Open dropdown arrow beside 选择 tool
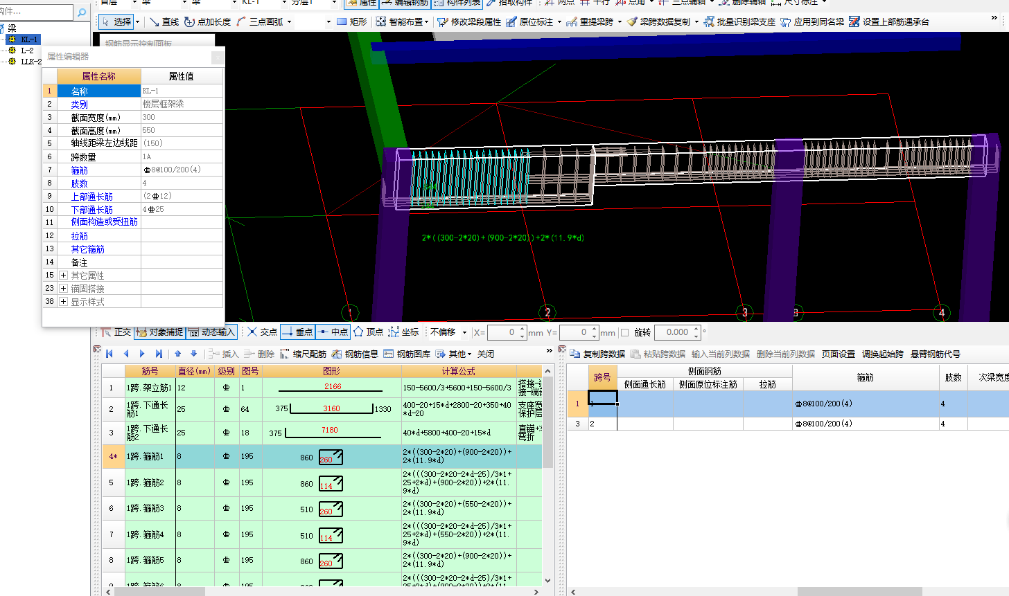The width and height of the screenshot is (1009, 596). 137,22
